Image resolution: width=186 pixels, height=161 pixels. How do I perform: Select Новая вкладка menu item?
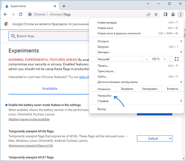(x=136, y=22)
